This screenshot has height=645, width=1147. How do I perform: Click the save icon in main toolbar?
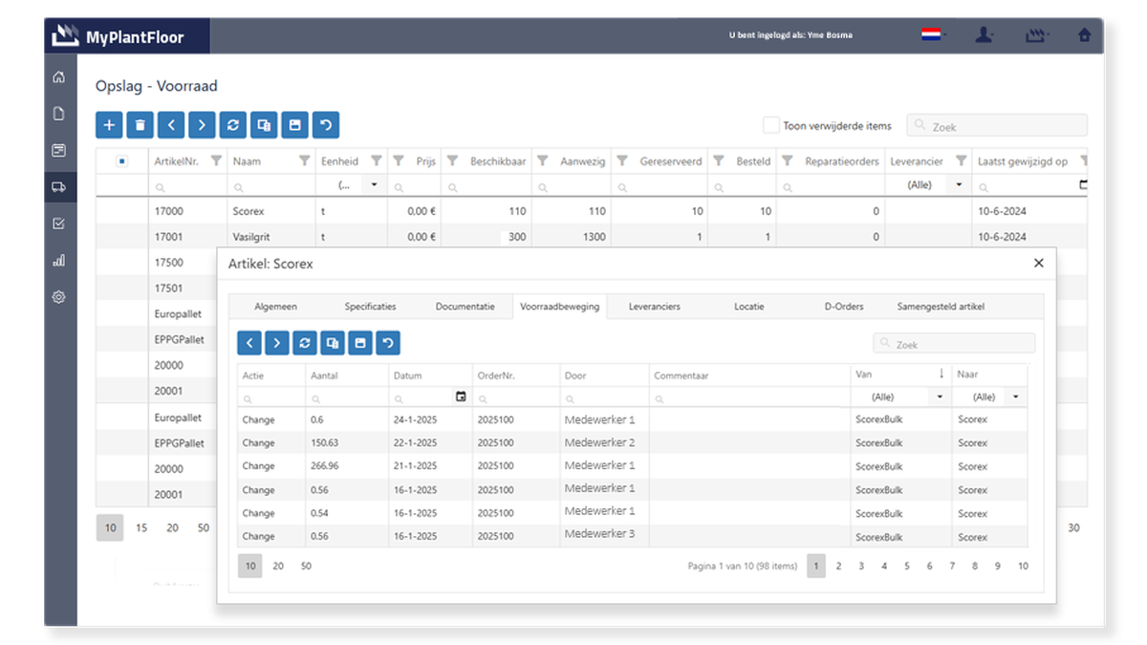click(x=294, y=125)
